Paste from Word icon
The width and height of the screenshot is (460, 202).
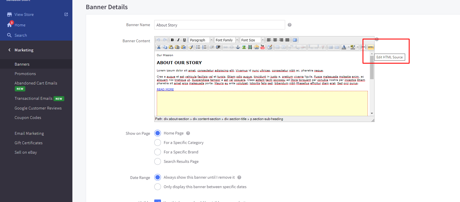pos(183,47)
